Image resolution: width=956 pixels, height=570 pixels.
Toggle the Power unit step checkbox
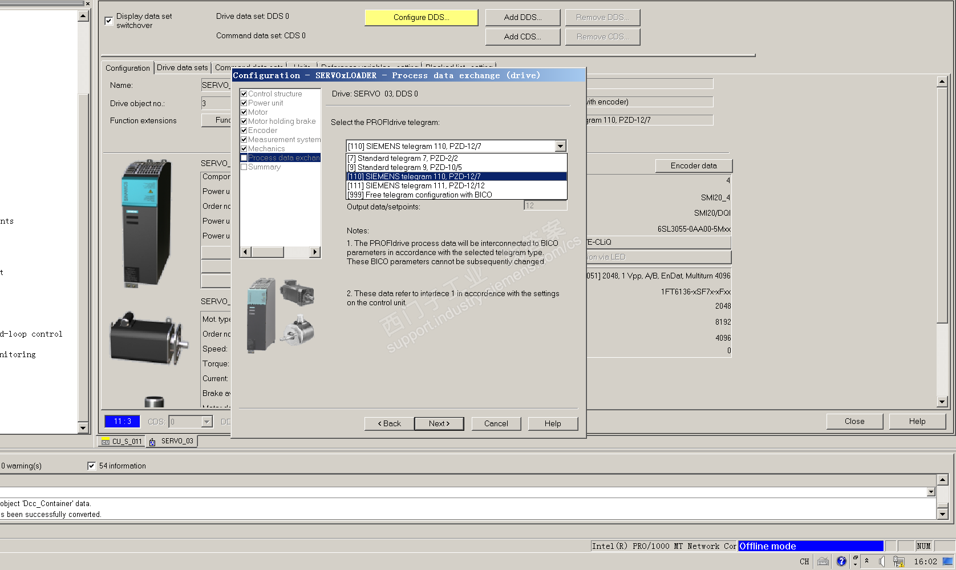pyautogui.click(x=244, y=103)
